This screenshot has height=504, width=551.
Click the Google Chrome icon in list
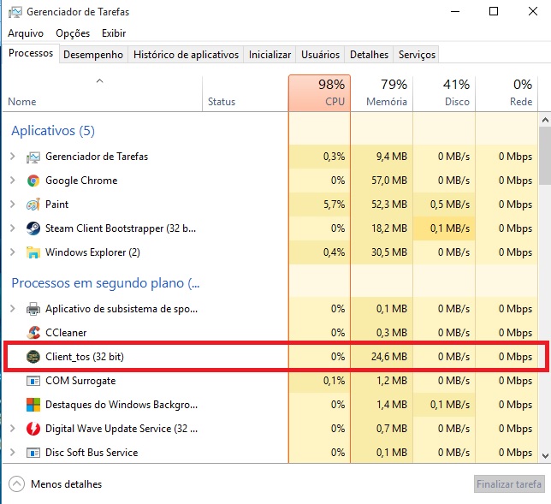tap(33, 181)
